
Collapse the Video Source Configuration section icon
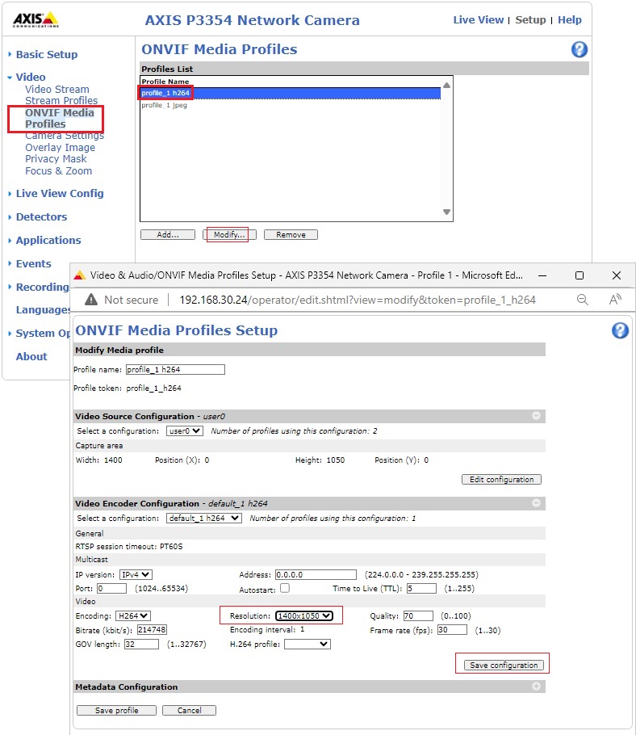click(536, 416)
